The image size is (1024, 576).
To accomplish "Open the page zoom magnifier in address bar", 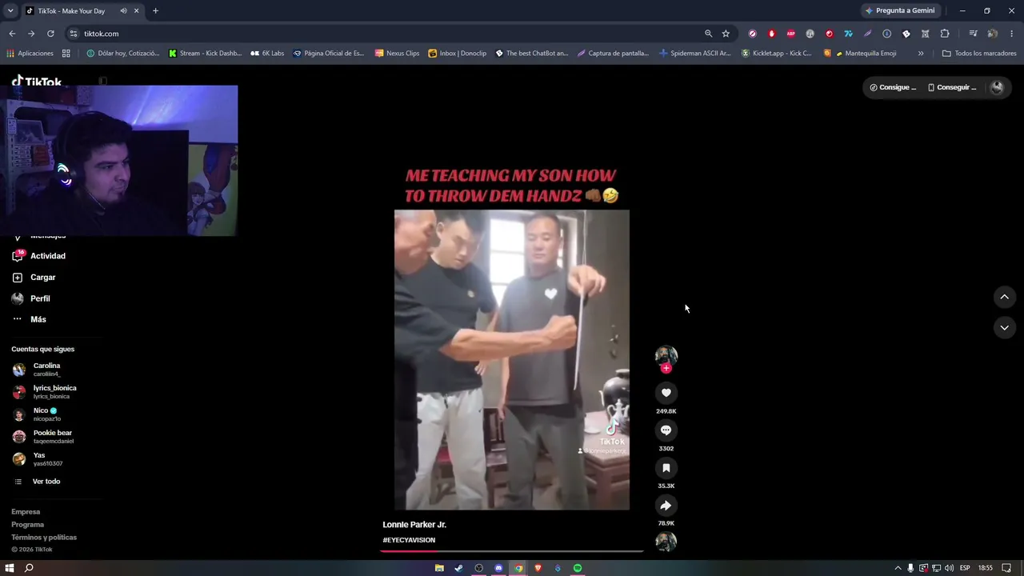I will tap(708, 34).
